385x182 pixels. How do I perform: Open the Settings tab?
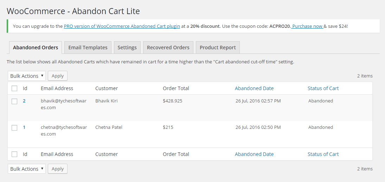(127, 48)
